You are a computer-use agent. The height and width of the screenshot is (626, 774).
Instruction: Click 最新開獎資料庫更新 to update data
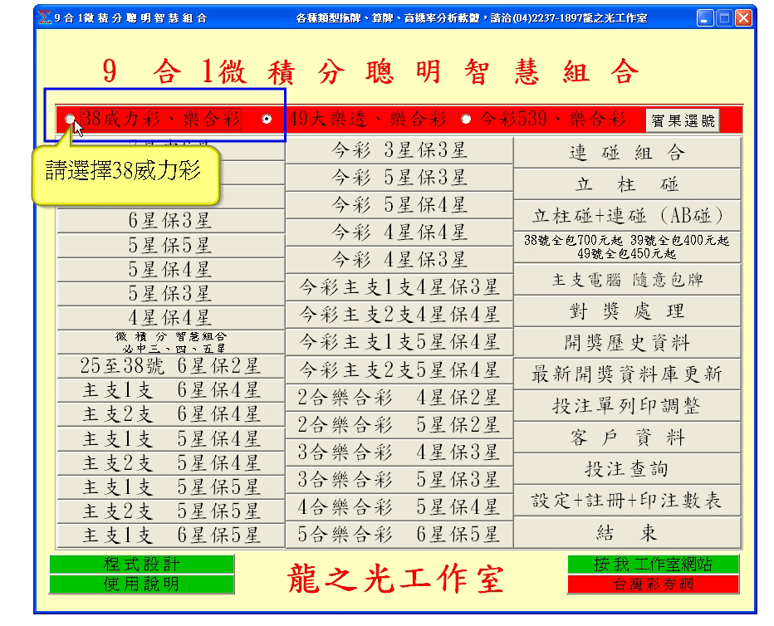tap(627, 374)
